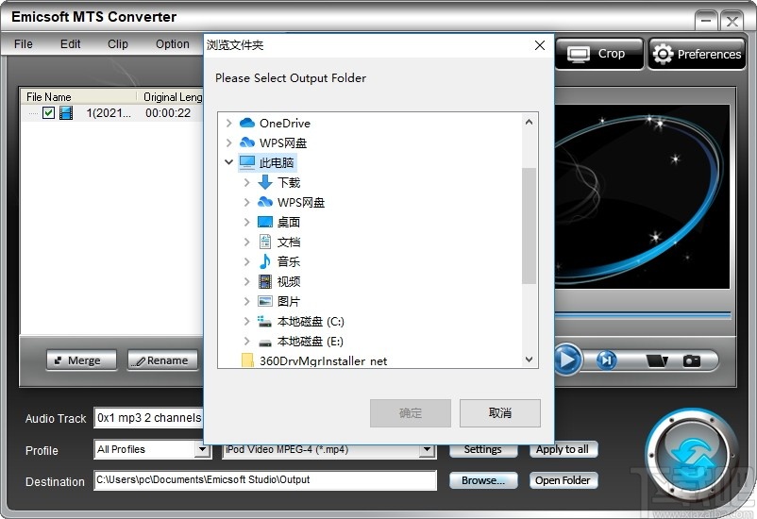
Task: Expand the 下载 folder node
Action: pyautogui.click(x=246, y=182)
